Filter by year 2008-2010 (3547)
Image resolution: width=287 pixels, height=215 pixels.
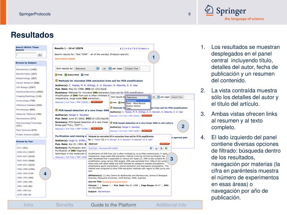pos(26,152)
